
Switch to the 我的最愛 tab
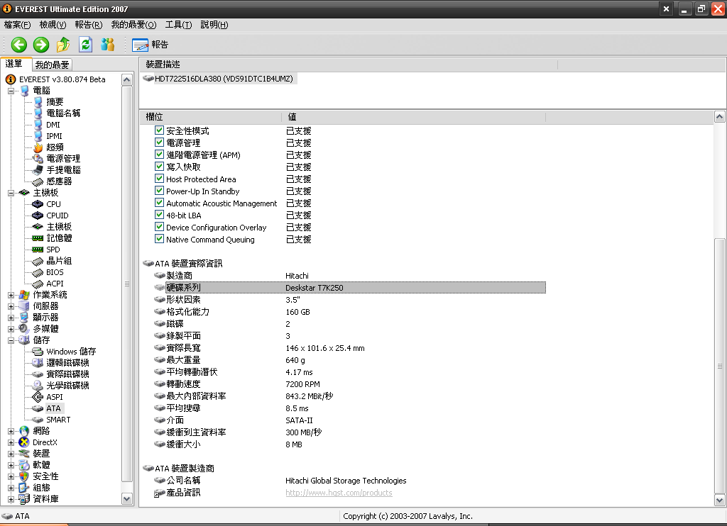point(52,65)
